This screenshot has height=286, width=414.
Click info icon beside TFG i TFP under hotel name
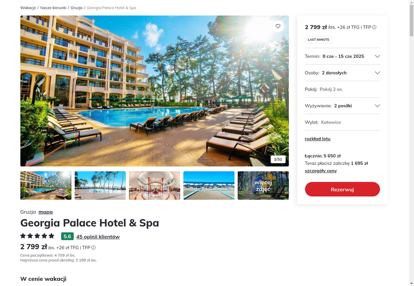[x=94, y=248]
